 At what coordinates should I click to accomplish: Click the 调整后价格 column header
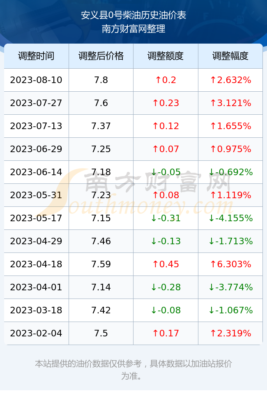(x=101, y=56)
